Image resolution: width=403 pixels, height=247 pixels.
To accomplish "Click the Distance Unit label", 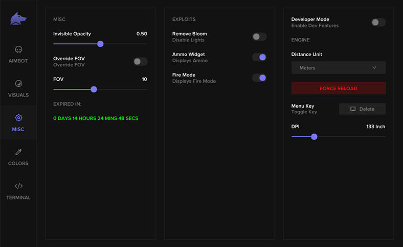I will pyautogui.click(x=306, y=55).
